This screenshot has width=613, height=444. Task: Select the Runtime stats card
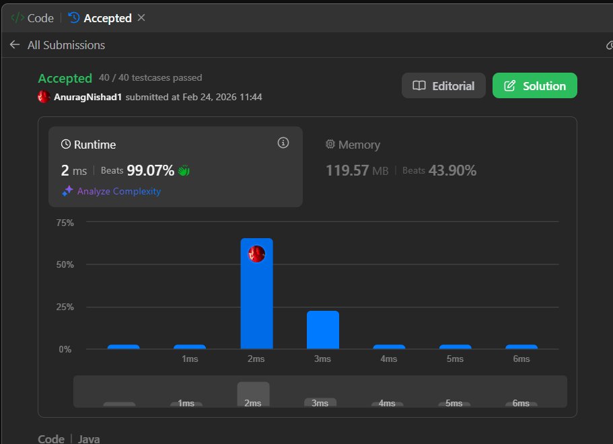pyautogui.click(x=176, y=167)
